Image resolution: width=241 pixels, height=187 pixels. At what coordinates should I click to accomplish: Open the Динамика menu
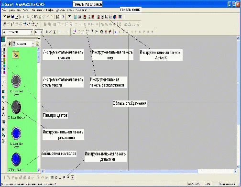point(60,10)
